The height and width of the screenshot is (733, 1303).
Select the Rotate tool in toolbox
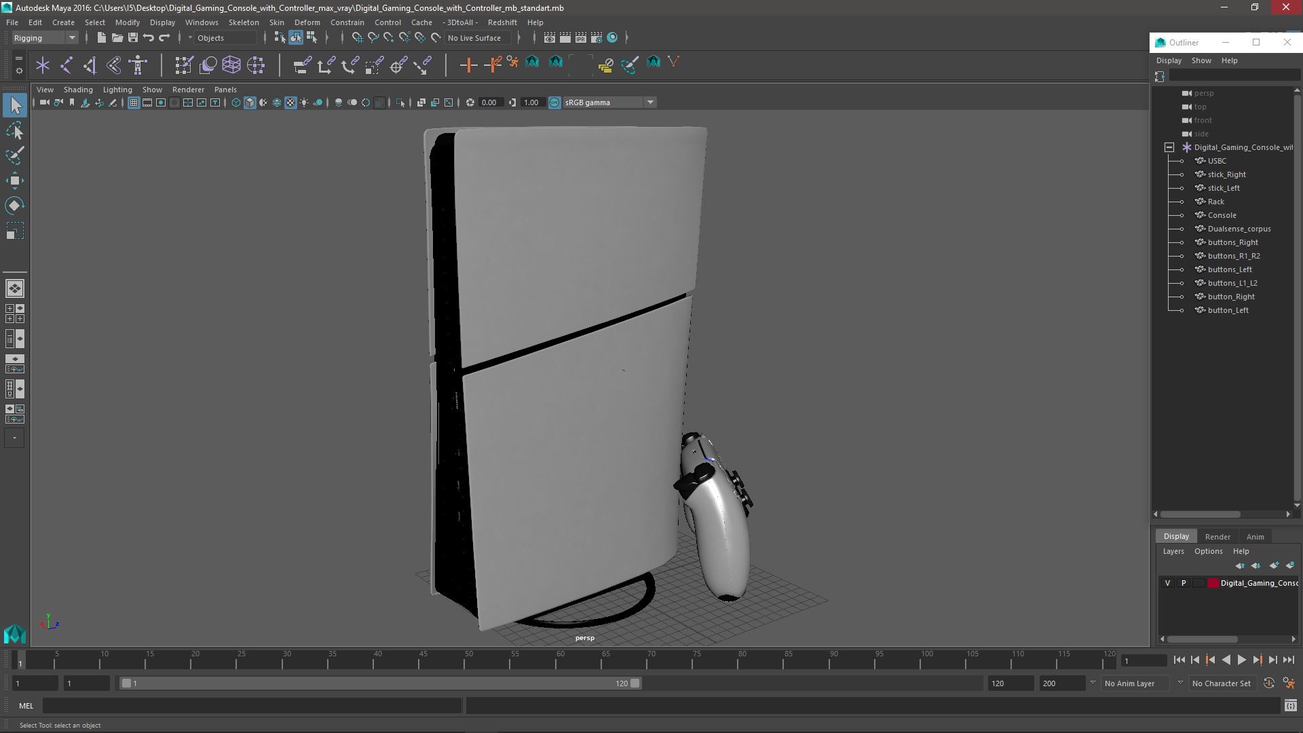14,205
